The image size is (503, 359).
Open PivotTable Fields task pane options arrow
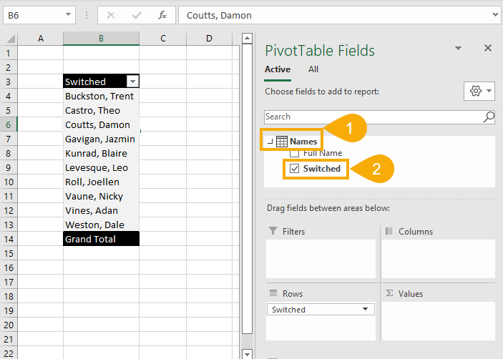(458, 48)
